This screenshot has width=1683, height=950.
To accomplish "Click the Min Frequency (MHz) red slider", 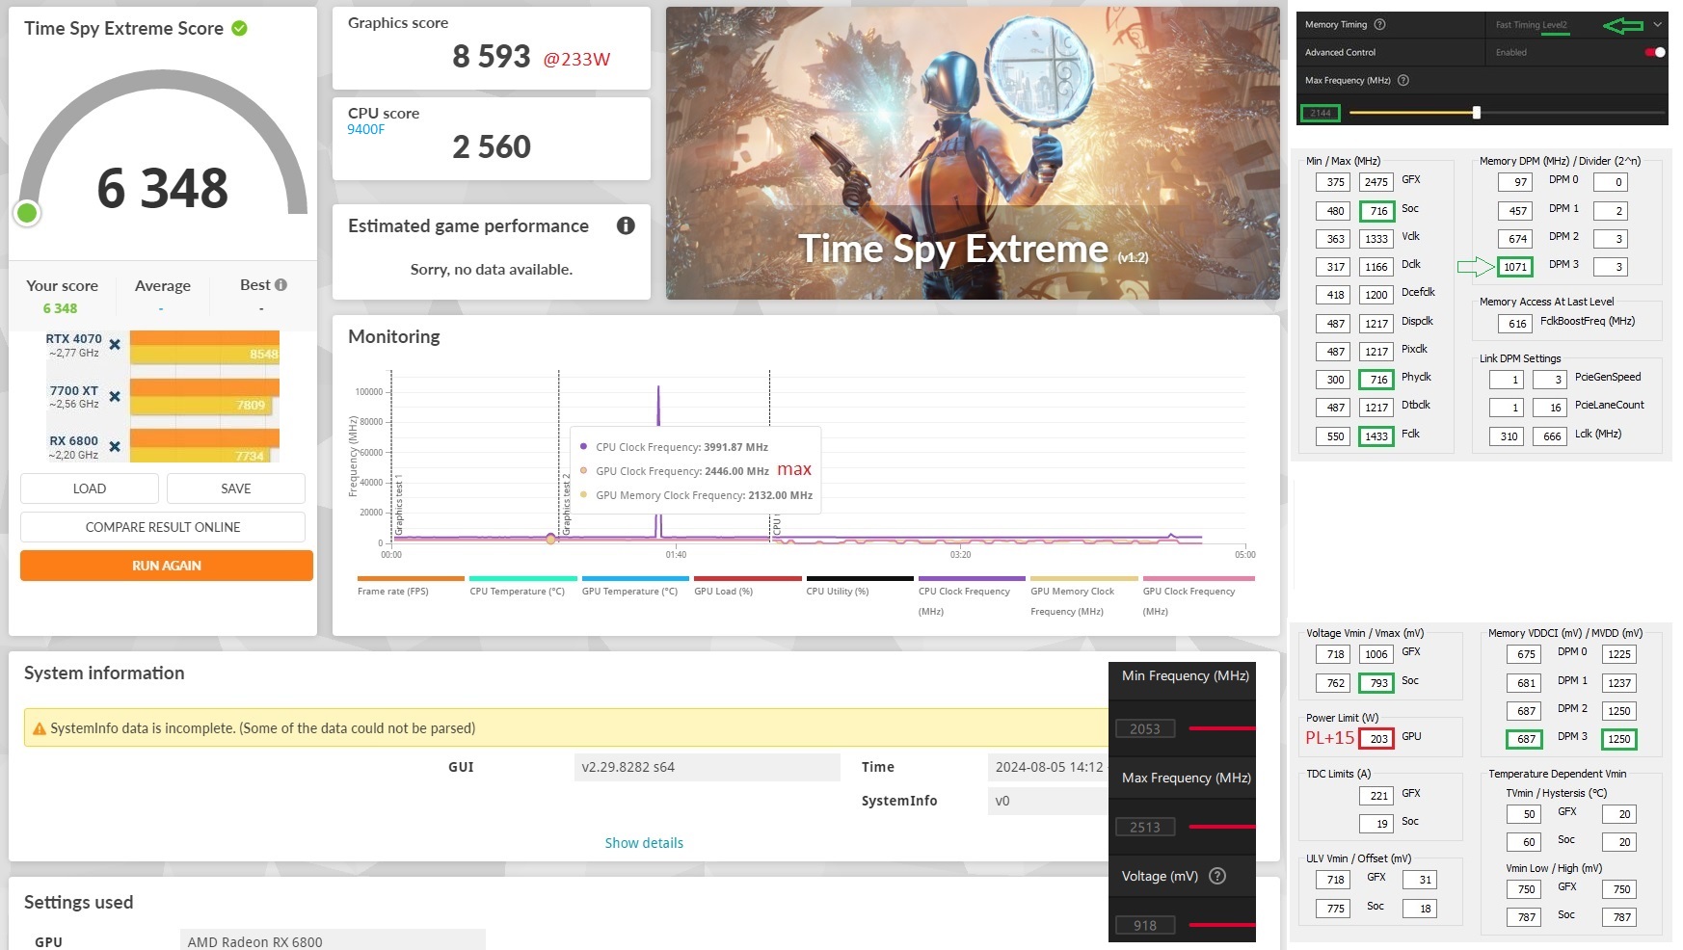I will [1221, 728].
